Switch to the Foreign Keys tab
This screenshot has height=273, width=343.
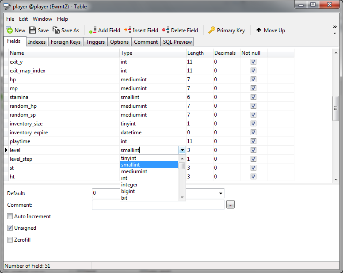click(x=65, y=42)
